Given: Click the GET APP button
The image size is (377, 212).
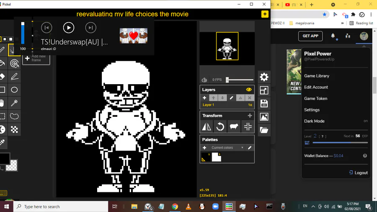Looking at the screenshot, I should (x=310, y=36).
